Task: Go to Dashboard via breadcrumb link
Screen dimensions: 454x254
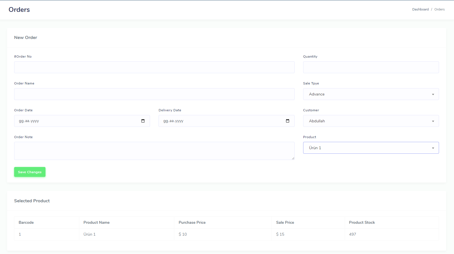Action: 420,9
